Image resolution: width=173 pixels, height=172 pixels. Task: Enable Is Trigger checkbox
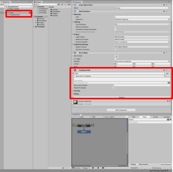tap(116, 59)
